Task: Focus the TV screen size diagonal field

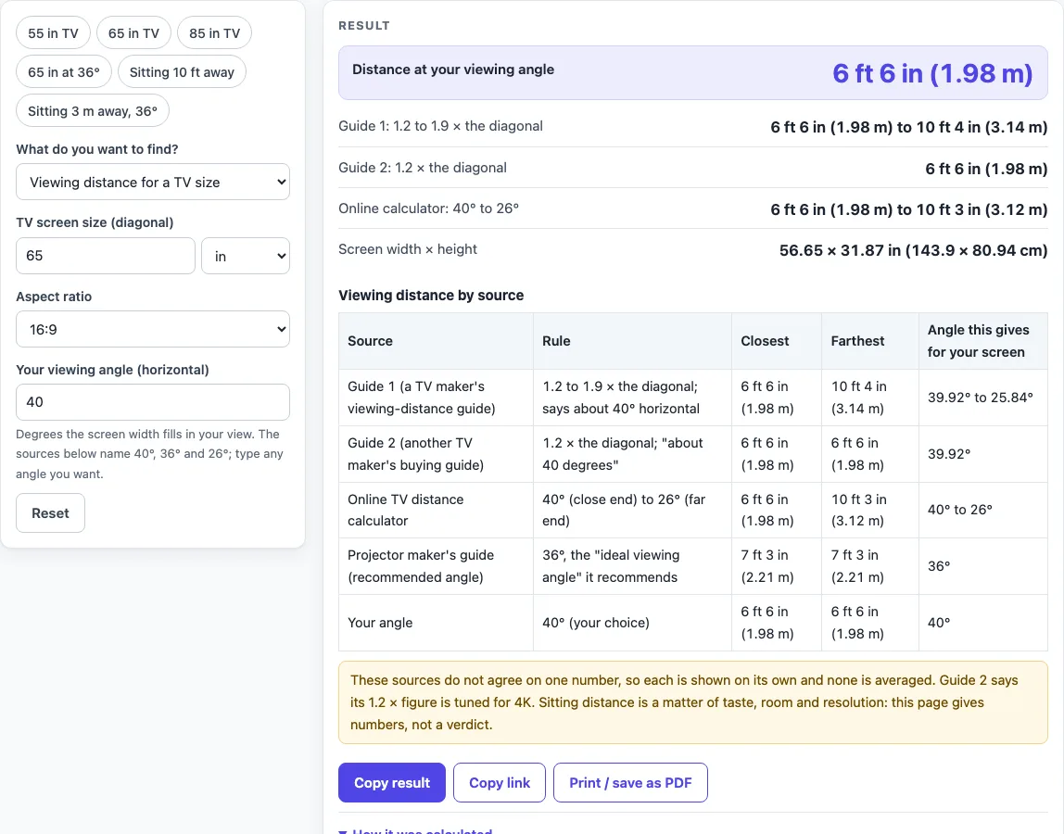Action: point(105,256)
